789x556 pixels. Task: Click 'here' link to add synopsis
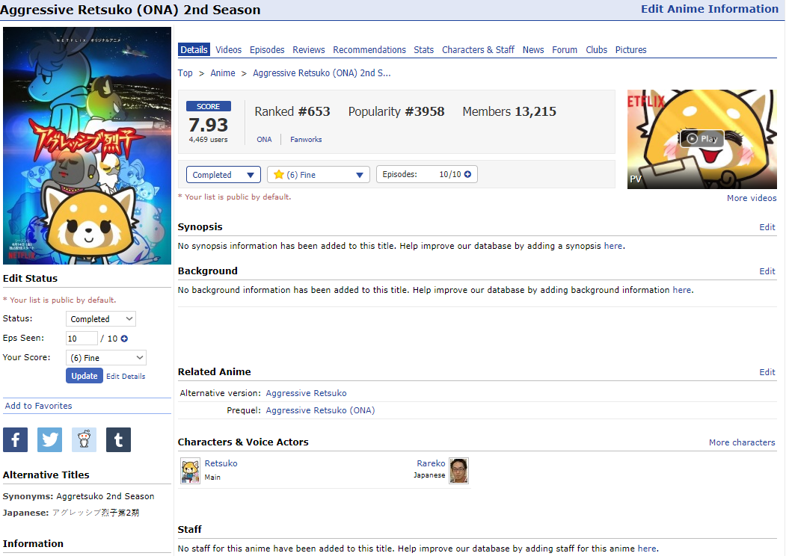tap(613, 246)
